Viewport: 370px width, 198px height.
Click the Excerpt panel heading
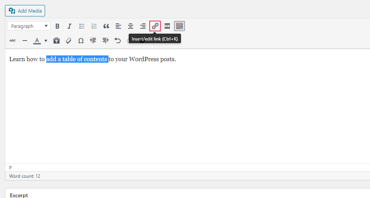click(x=19, y=195)
